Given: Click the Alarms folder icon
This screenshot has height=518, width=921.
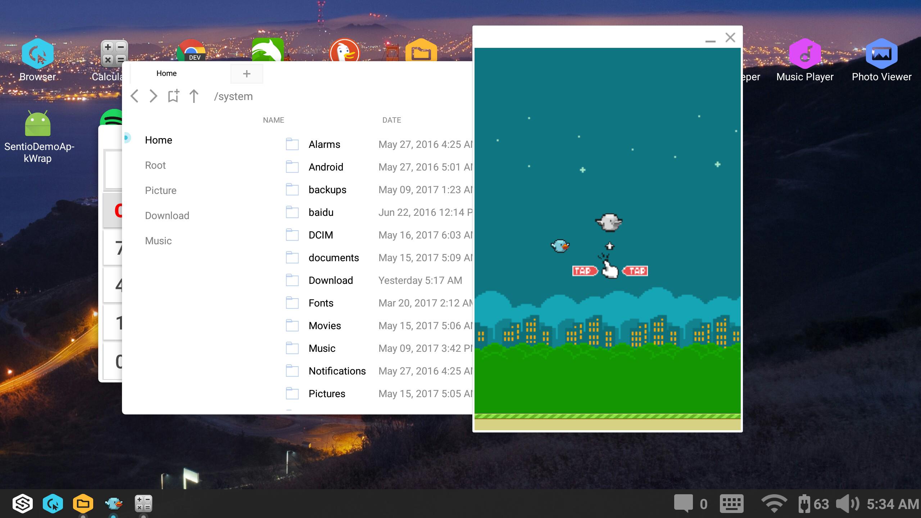Looking at the screenshot, I should click(x=292, y=144).
